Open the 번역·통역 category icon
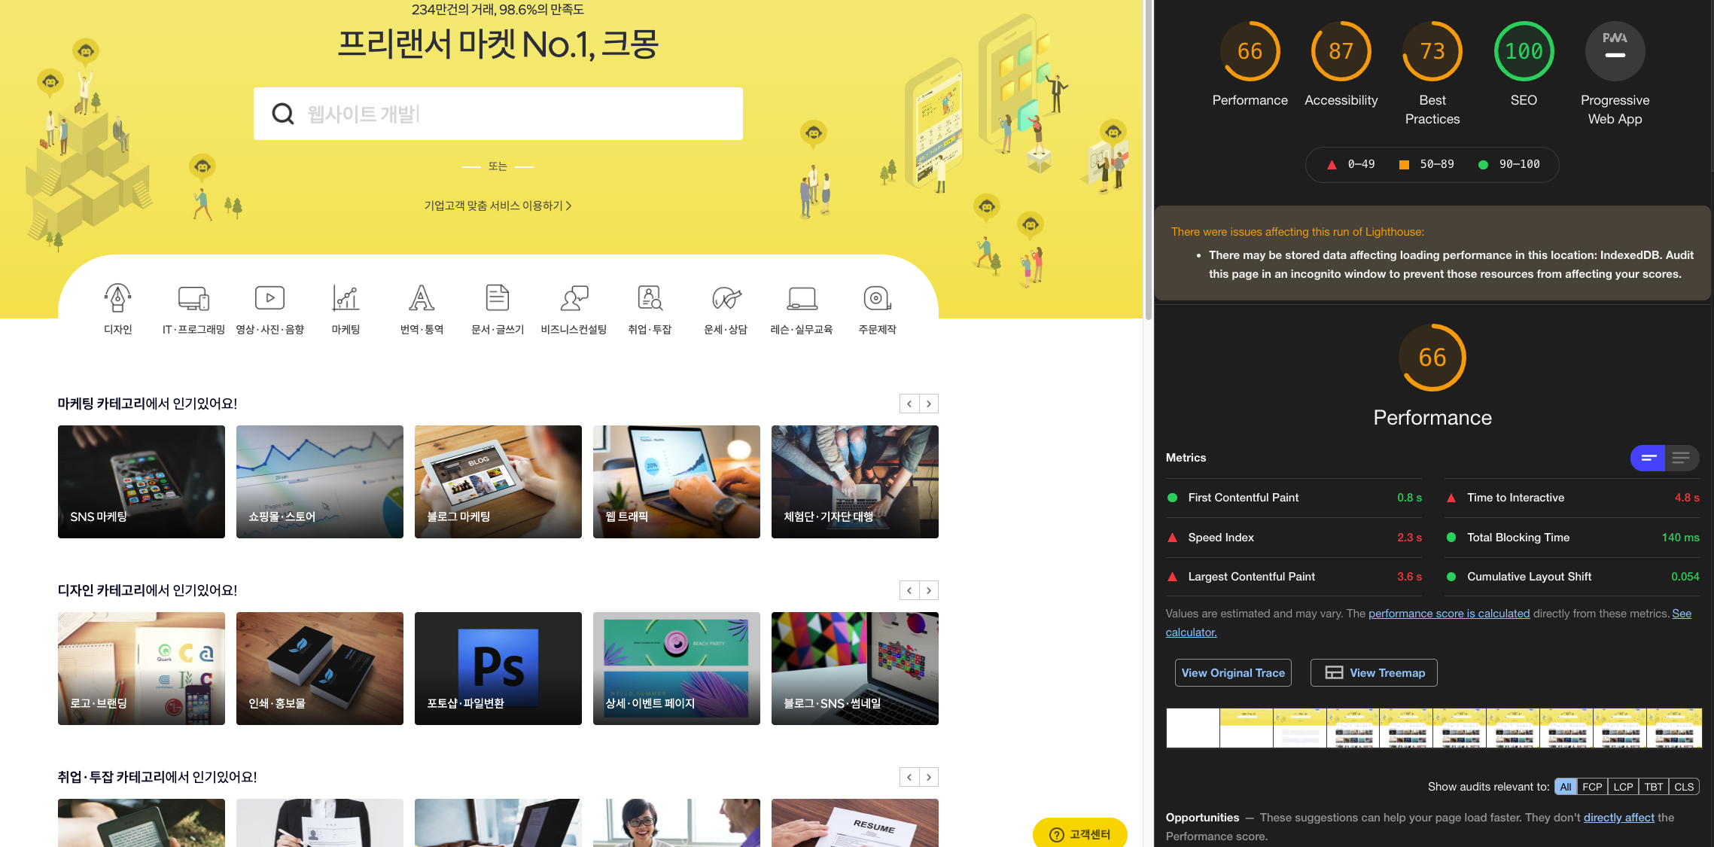The height and width of the screenshot is (847, 1714). coord(422,298)
